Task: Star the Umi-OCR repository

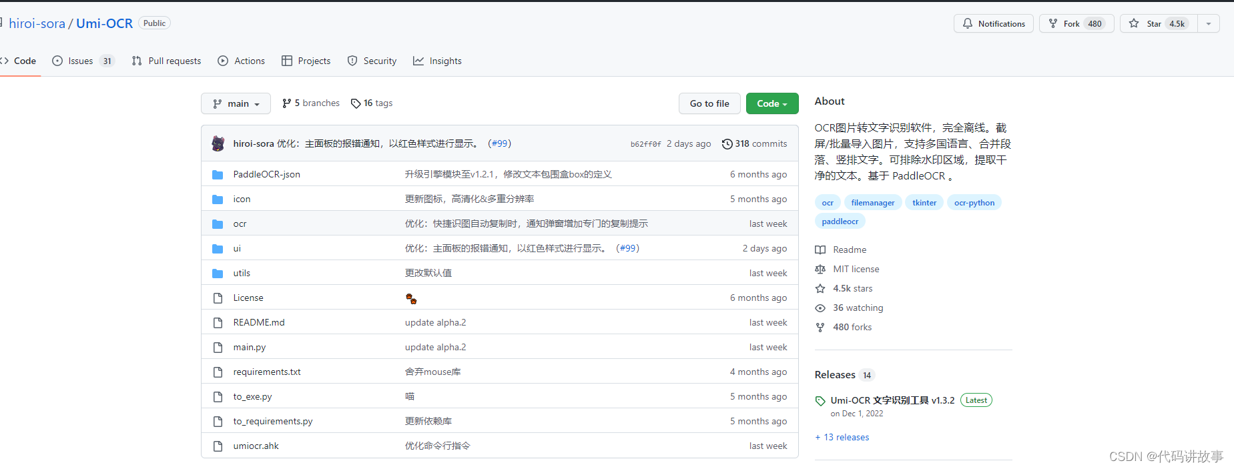Action: (x=1159, y=23)
